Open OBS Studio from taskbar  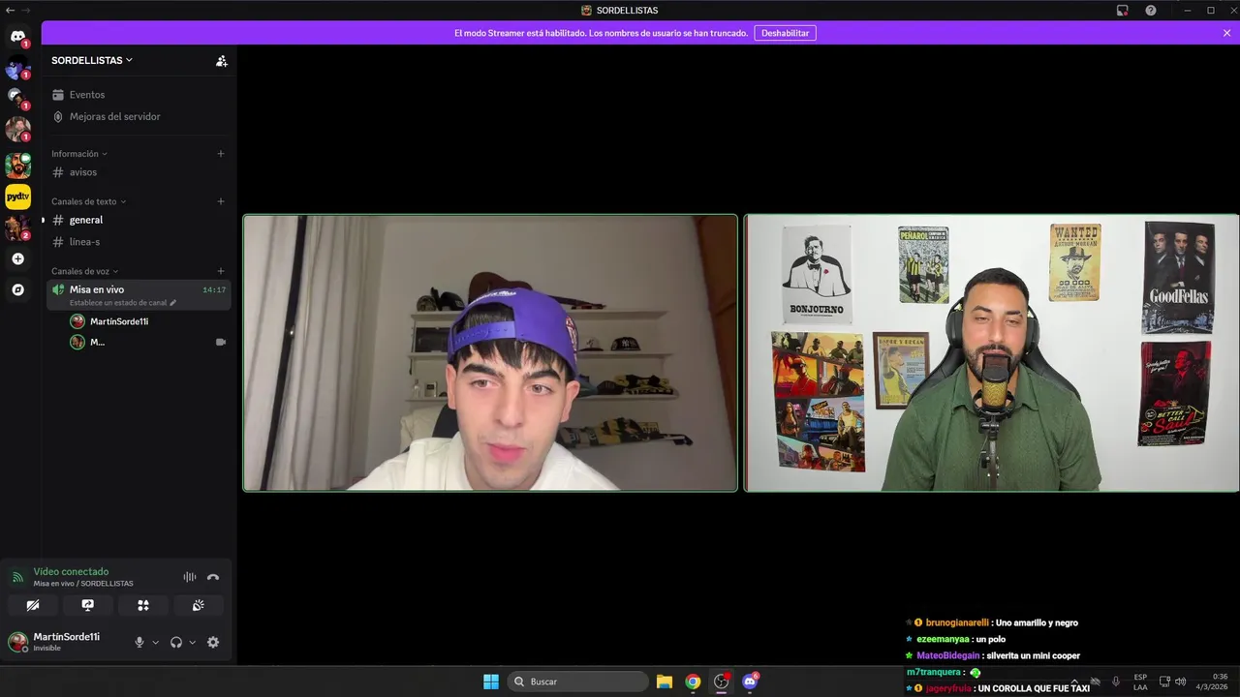(x=721, y=682)
